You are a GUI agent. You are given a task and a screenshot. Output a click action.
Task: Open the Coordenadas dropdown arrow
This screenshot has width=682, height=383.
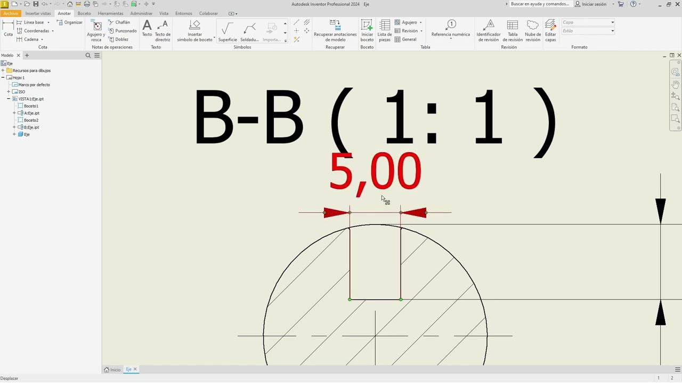tap(53, 31)
